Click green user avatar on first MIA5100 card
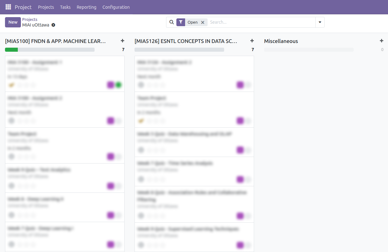Image resolution: width=388 pixels, height=252 pixels. point(118,85)
